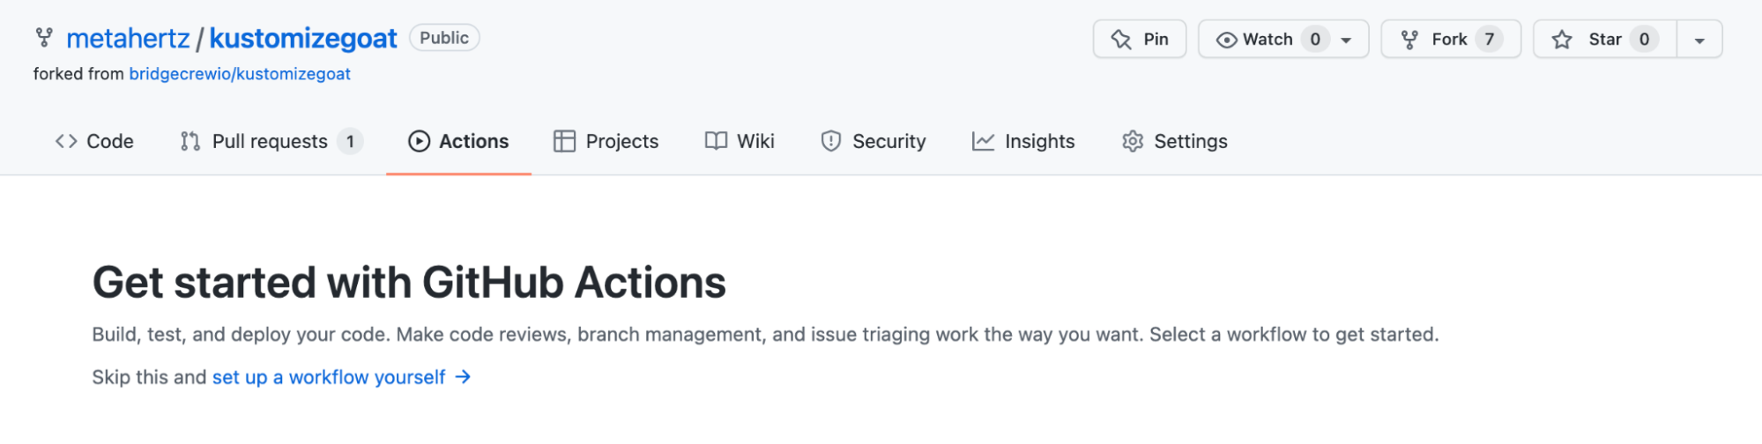Click the star icon to star repository
Image resolution: width=1762 pixels, height=444 pixels.
click(1562, 40)
